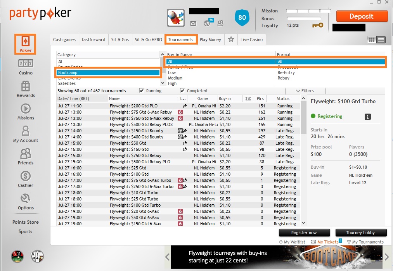Open the Points Store link

click(x=26, y=222)
